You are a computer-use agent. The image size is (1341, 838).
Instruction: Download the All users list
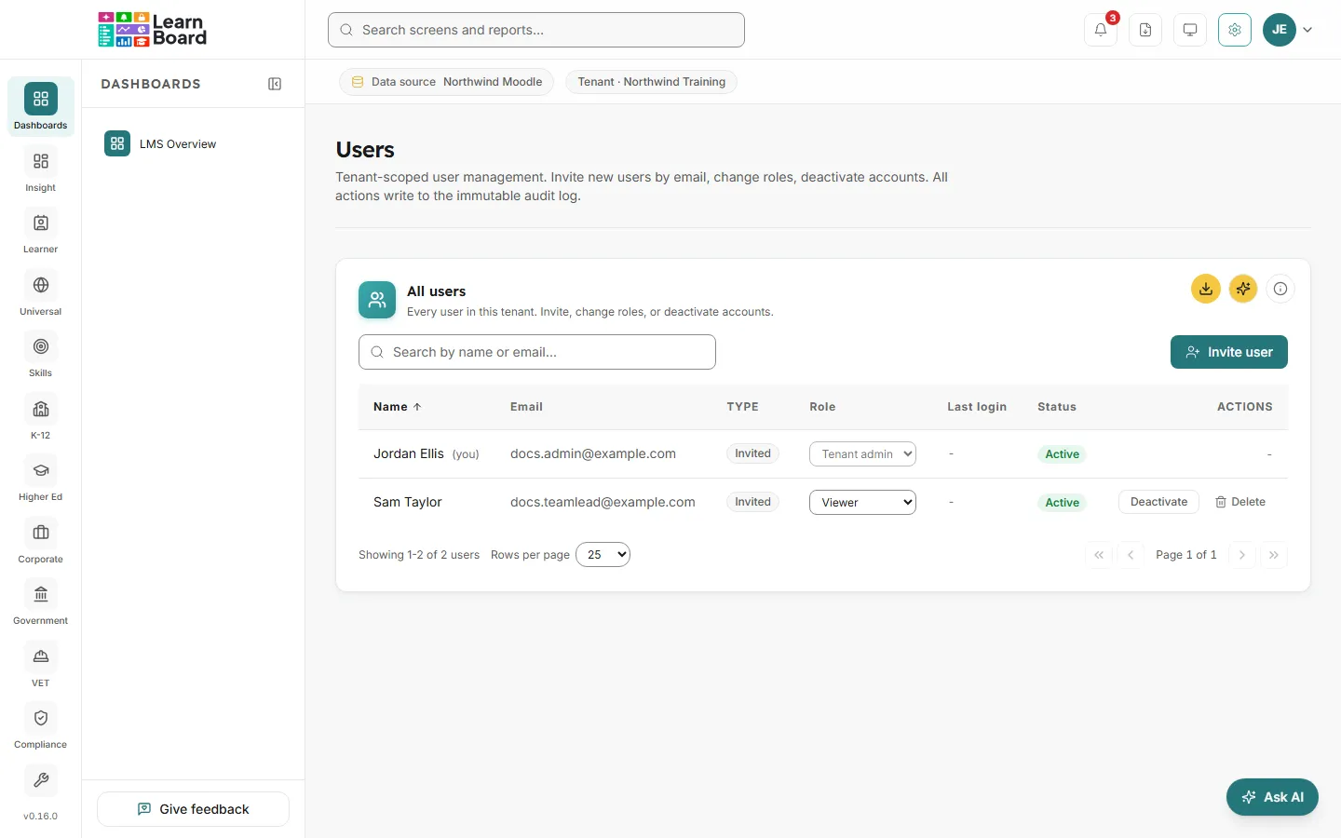click(1206, 289)
